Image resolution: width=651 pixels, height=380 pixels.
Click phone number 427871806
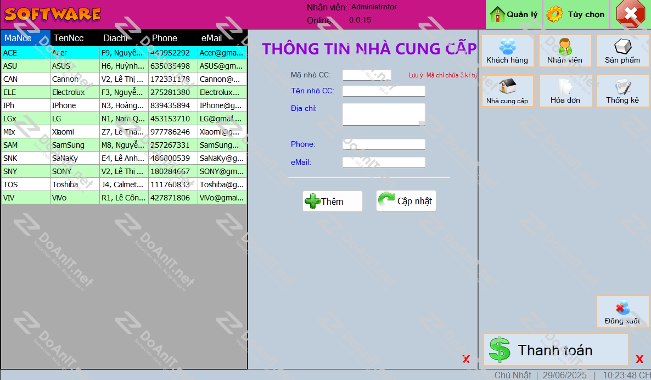click(x=173, y=198)
